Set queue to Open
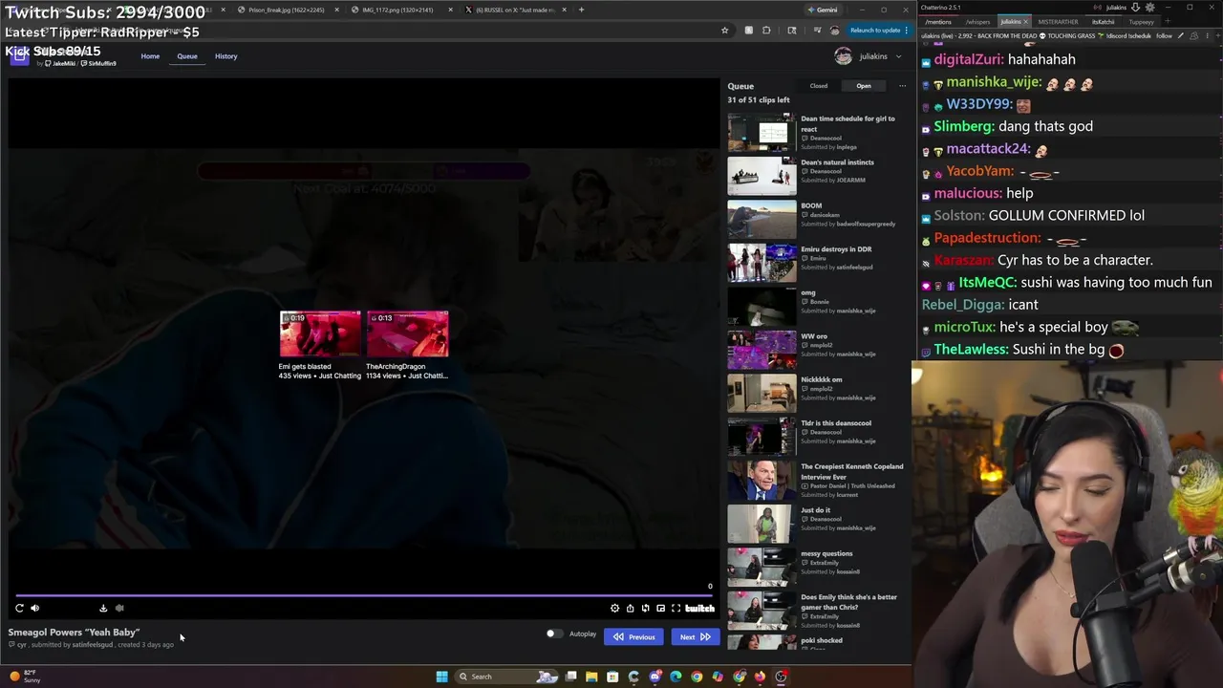Viewport: 1223px width, 688px height. click(x=864, y=86)
